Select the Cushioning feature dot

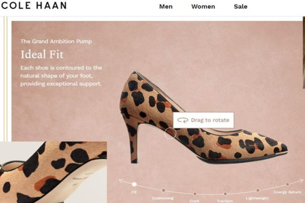coord(164,190)
